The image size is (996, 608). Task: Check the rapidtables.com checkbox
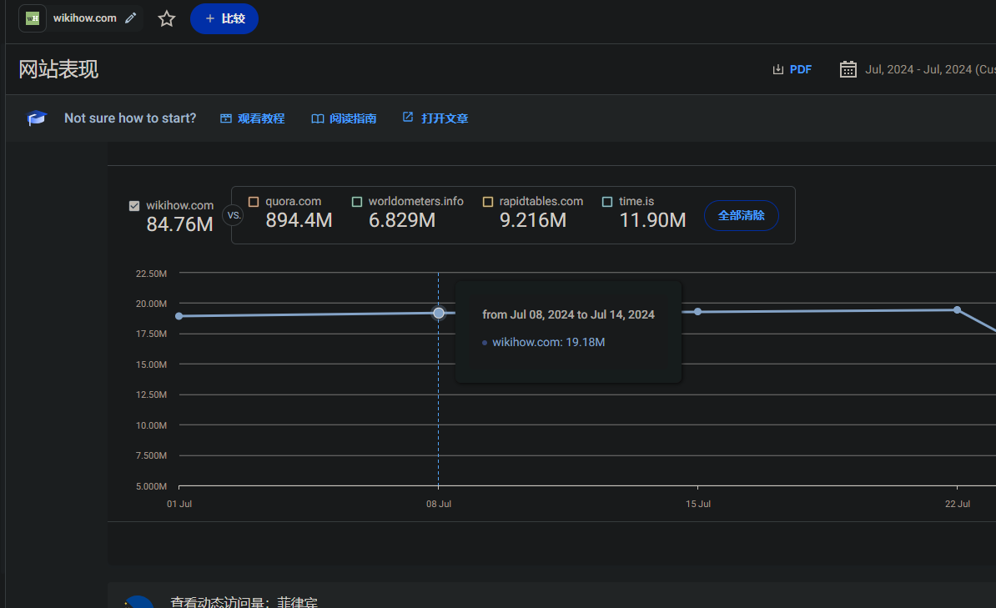tap(487, 202)
